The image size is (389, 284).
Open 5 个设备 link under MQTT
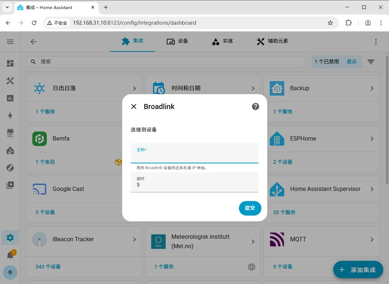[x=283, y=267]
